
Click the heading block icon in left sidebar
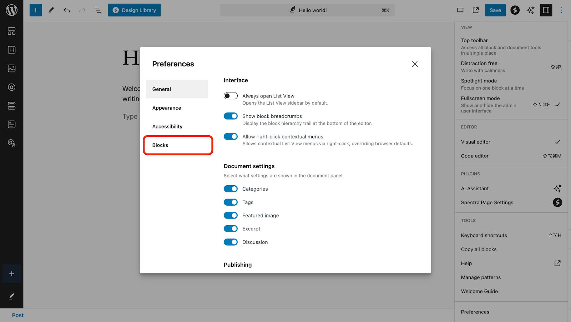pyautogui.click(x=11, y=50)
